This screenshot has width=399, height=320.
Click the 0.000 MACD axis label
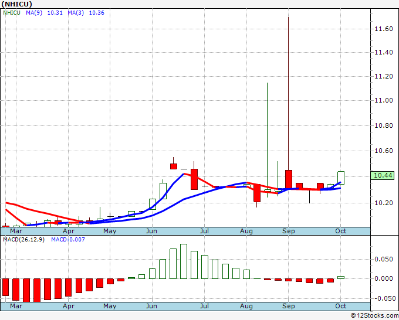[x=384, y=278]
